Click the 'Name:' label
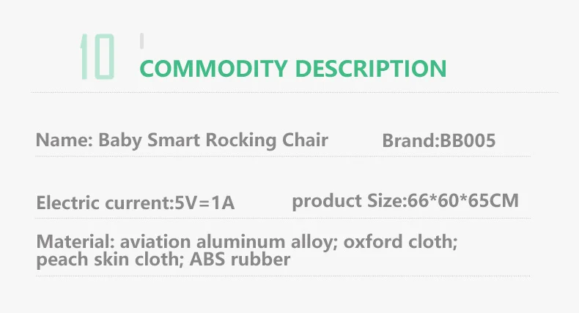 64,140
